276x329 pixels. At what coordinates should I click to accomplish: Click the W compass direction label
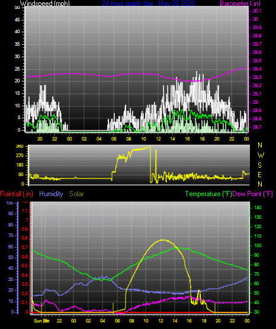[261, 155]
